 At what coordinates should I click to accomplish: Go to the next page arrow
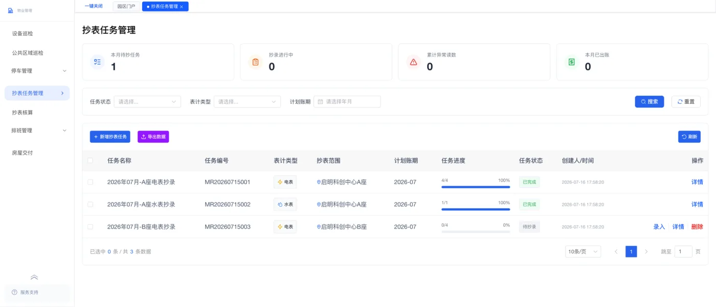tap(646, 252)
